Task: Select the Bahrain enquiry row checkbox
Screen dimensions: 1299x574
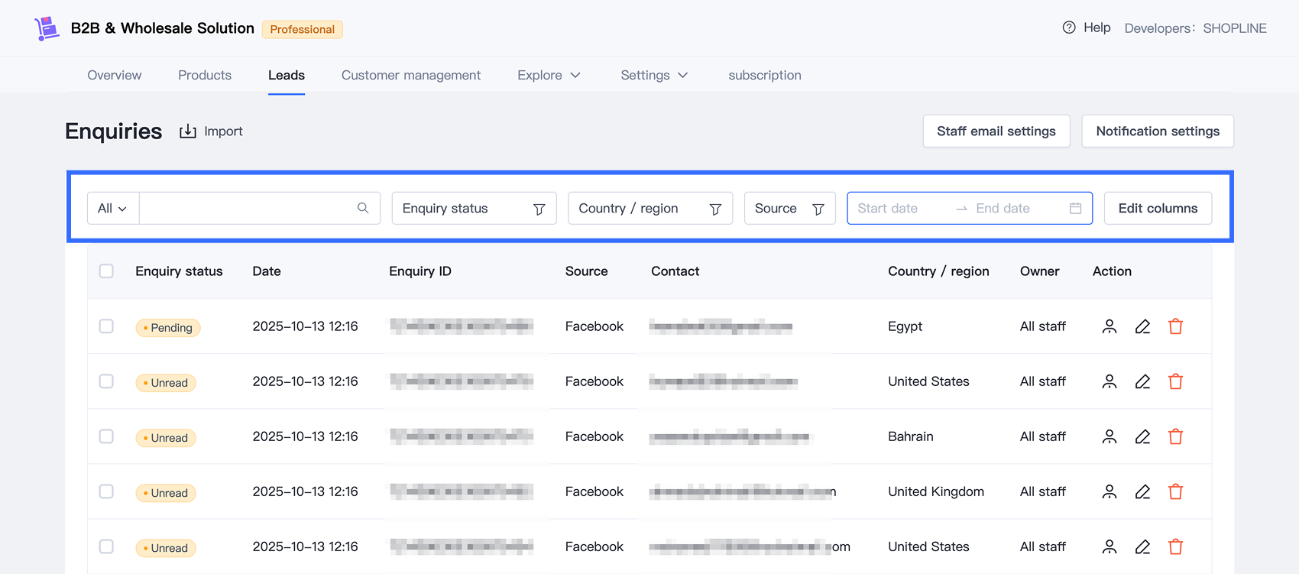Action: coord(106,436)
